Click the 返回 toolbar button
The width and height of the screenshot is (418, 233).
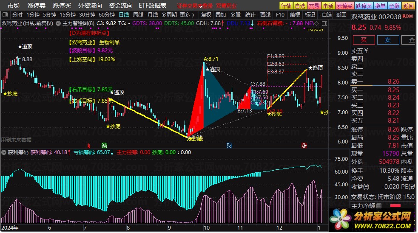(x=341, y=15)
